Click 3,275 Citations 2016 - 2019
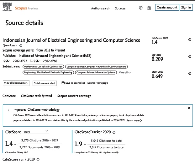 tap(40, 140)
